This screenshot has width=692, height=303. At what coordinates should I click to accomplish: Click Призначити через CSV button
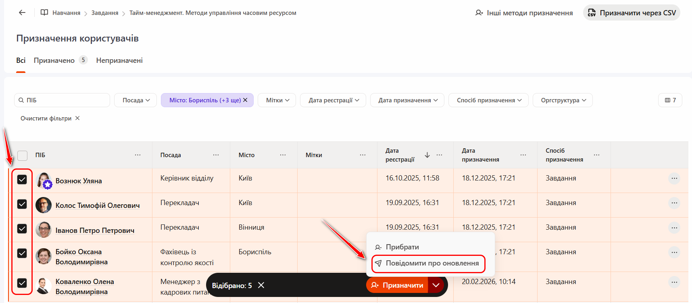click(631, 13)
